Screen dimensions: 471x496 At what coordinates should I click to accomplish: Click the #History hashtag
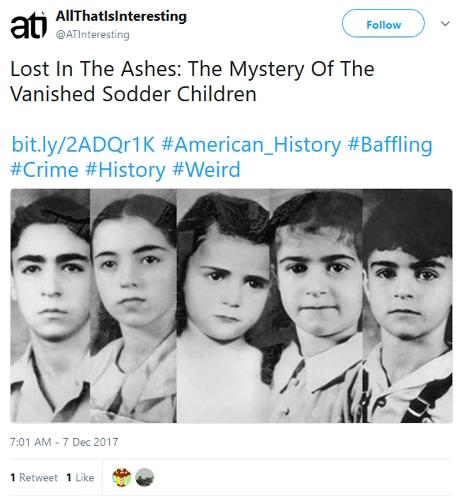(x=125, y=170)
